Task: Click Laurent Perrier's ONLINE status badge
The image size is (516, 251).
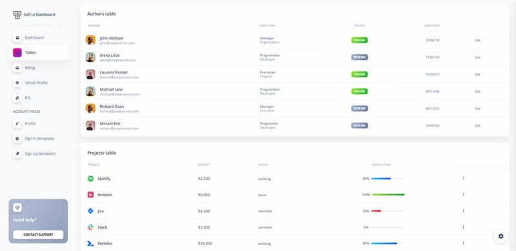Action: [359, 74]
